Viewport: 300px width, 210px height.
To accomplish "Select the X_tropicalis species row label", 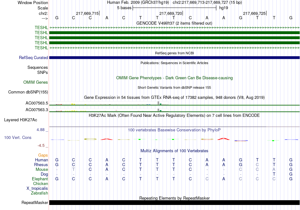I will pyautogui.click(x=37, y=189).
